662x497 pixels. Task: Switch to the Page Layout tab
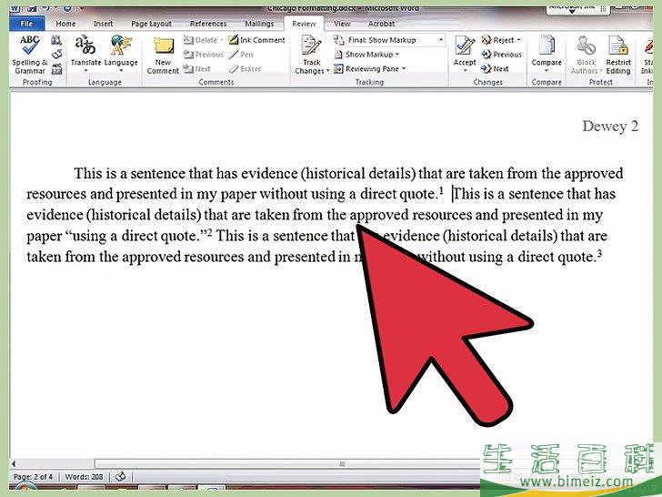tap(151, 24)
